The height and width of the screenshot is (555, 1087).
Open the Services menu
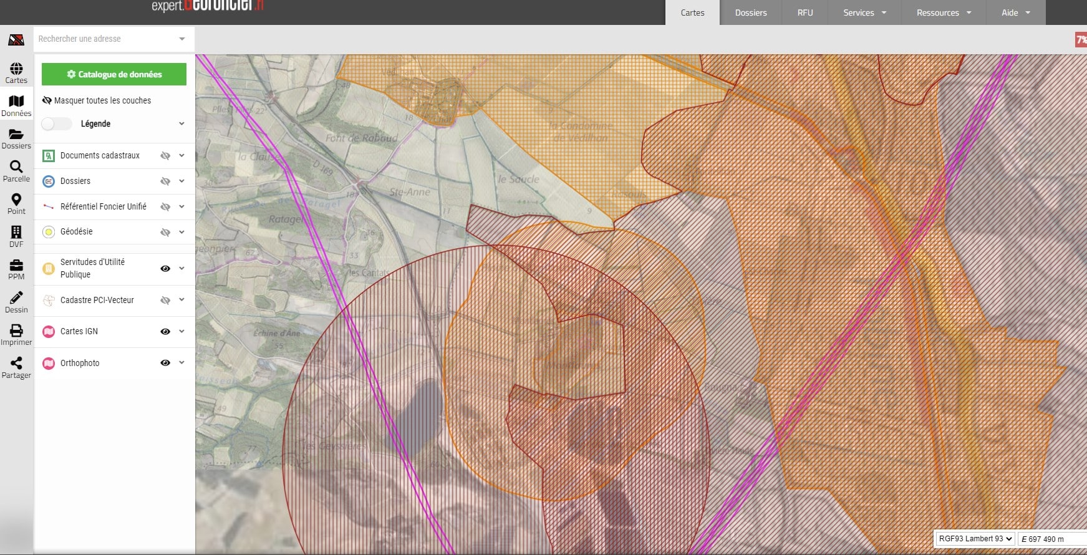864,12
